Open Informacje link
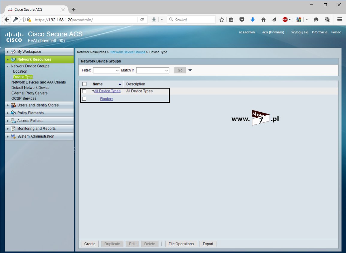The image size is (346, 253). pyautogui.click(x=320, y=32)
